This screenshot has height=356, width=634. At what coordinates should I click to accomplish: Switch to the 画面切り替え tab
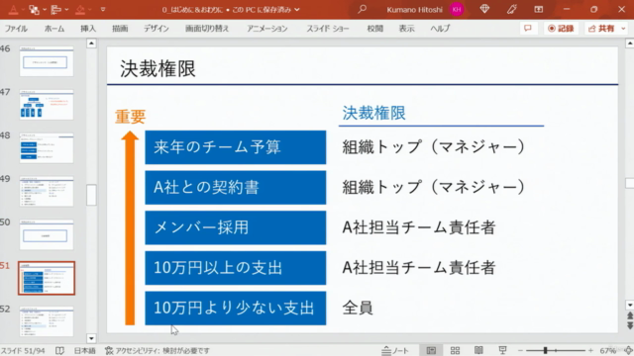tap(207, 29)
